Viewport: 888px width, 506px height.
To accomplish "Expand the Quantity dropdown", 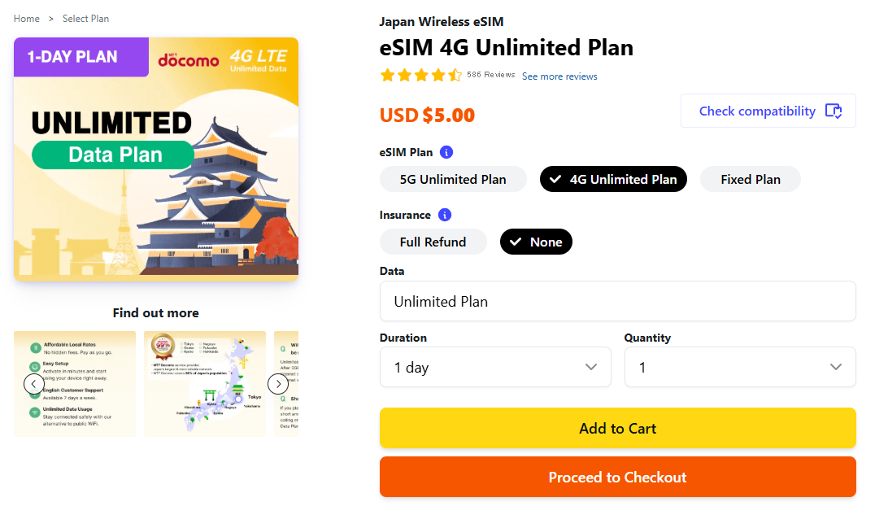I will (740, 367).
